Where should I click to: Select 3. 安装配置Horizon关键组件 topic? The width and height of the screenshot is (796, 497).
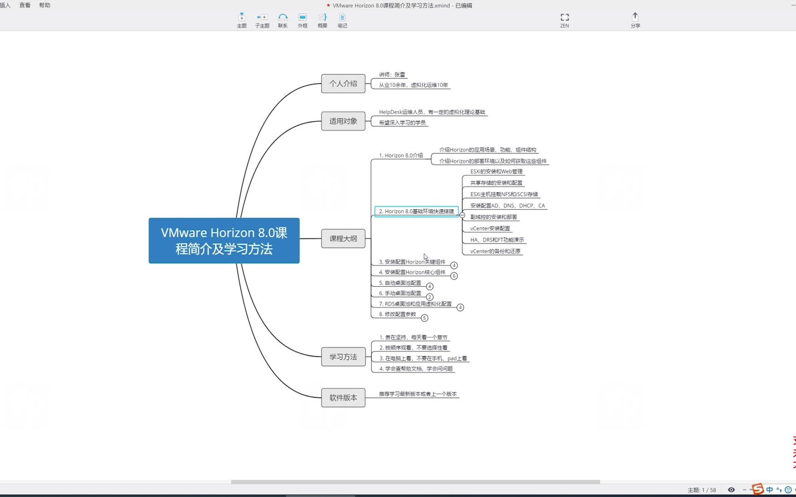412,262
